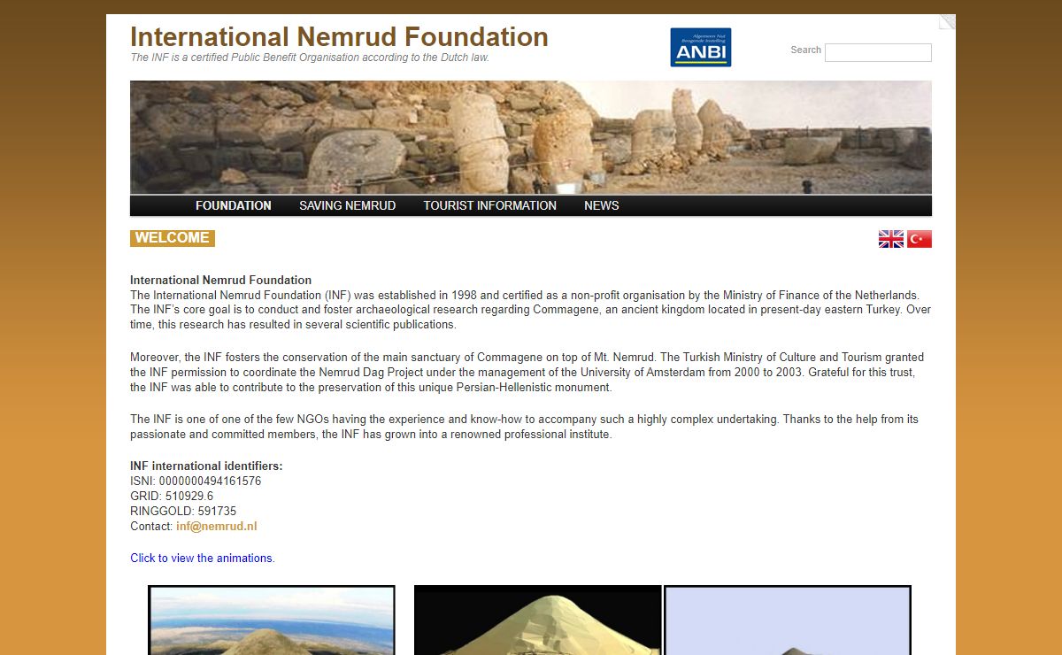Click the WELCOME heading label
This screenshot has width=1062, height=655.
point(173,238)
